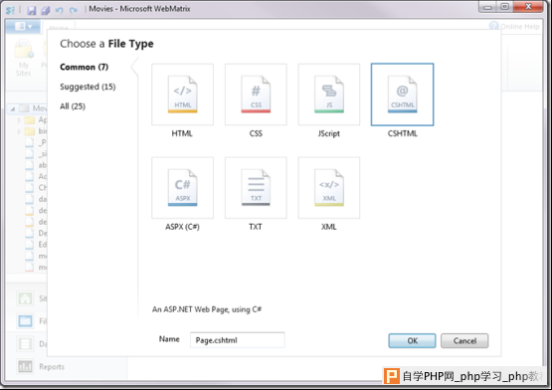Open the Online Help link

tap(514, 27)
